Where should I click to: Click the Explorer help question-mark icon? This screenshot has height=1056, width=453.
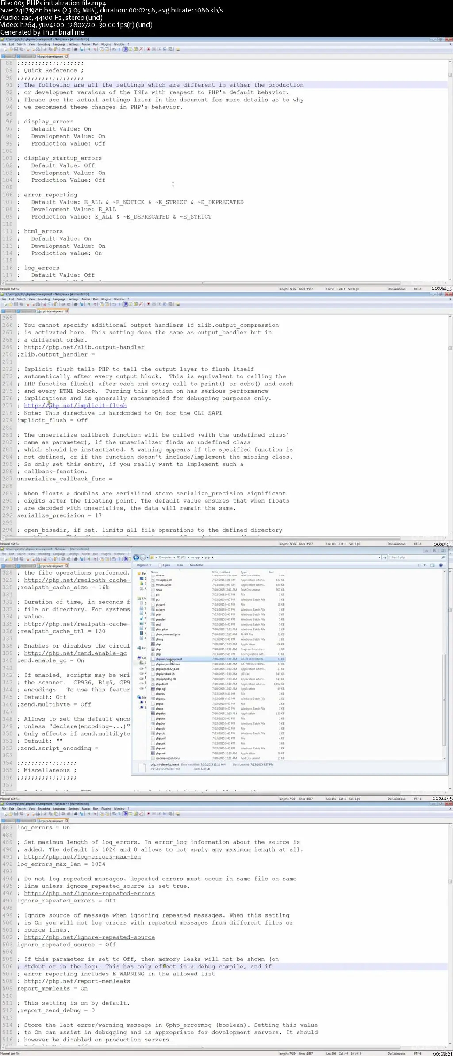tap(441, 565)
